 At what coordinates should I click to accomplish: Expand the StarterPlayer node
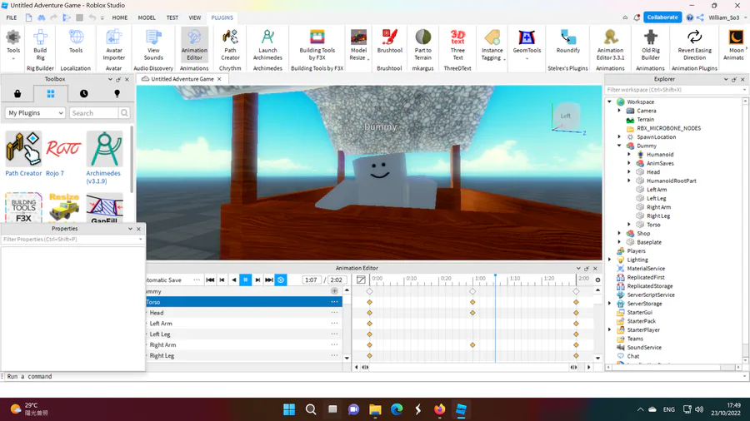(x=609, y=329)
